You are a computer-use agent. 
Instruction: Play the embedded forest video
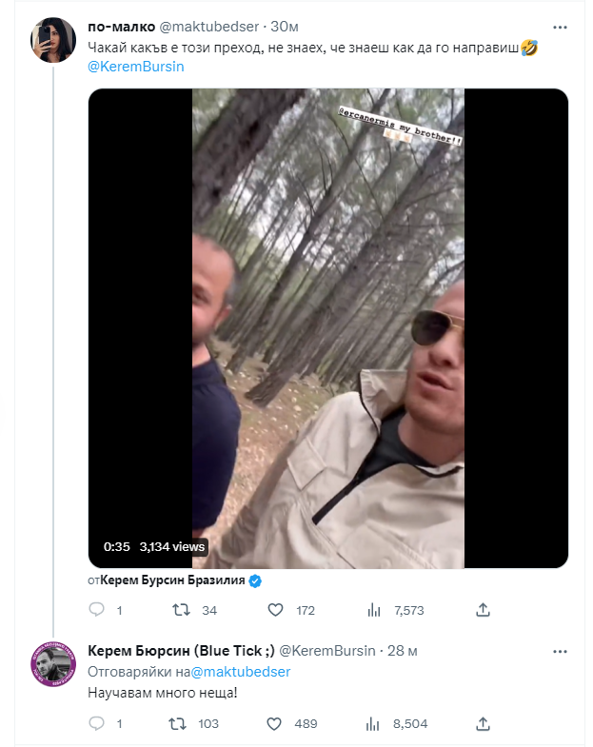328,328
